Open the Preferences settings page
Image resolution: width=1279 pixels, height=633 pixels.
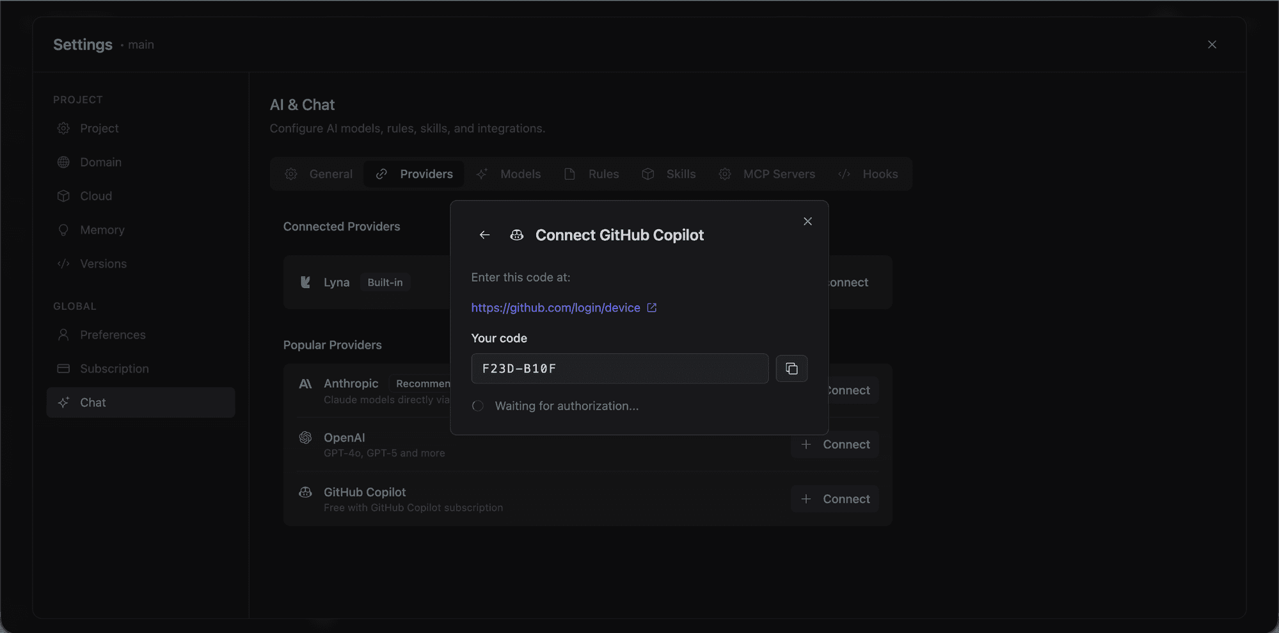click(111, 335)
